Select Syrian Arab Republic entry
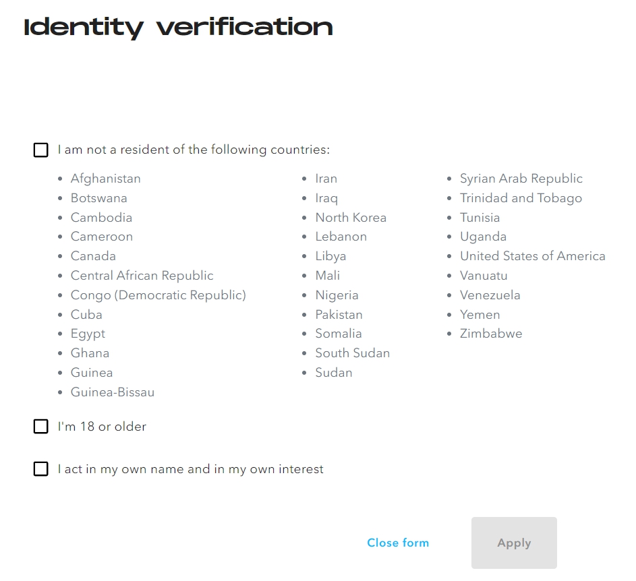The width and height of the screenshot is (636, 581). (x=521, y=179)
